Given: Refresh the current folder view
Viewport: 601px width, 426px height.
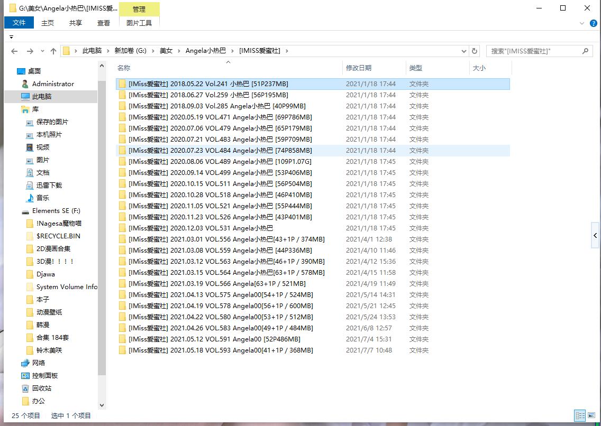Looking at the screenshot, I should click(x=475, y=51).
